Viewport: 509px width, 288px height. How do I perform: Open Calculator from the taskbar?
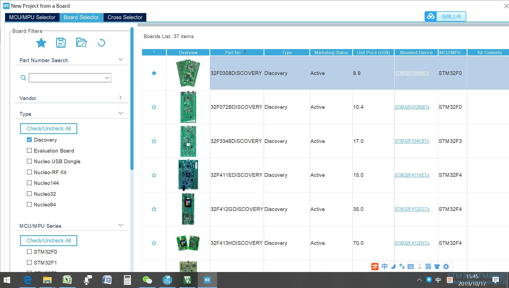pos(127,280)
